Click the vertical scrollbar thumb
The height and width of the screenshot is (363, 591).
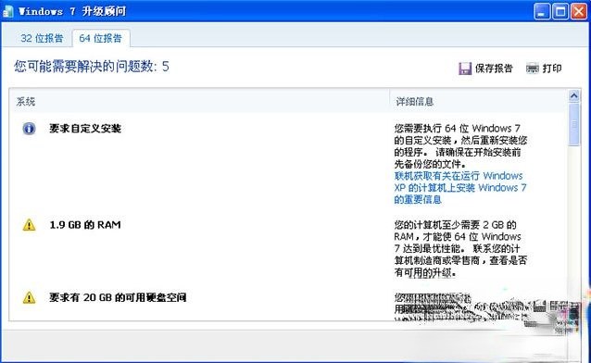pos(574,124)
